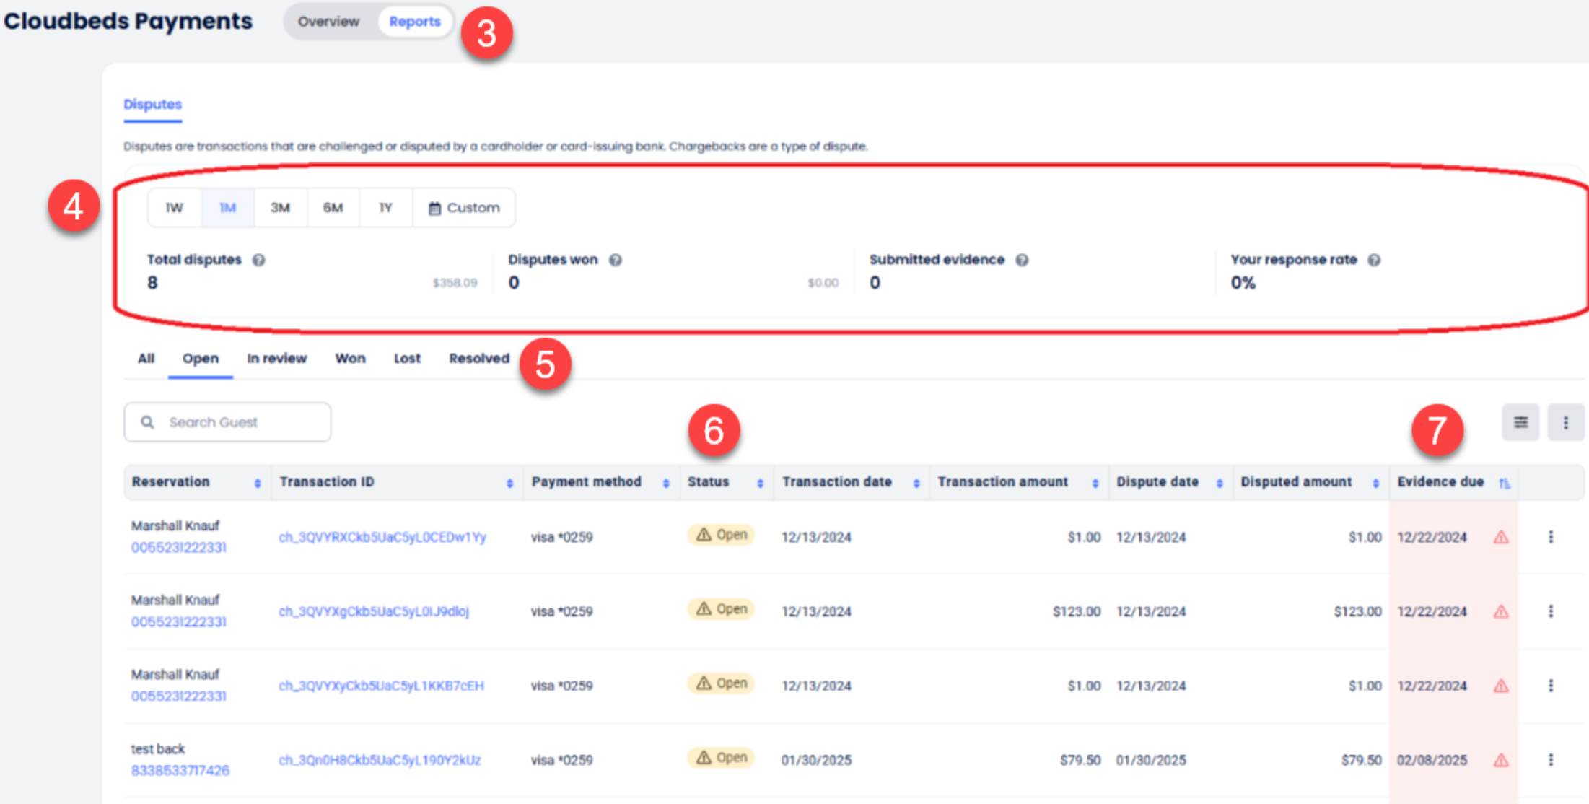Show In review disputes
Viewport: 1589px width, 804px height.
[276, 359]
